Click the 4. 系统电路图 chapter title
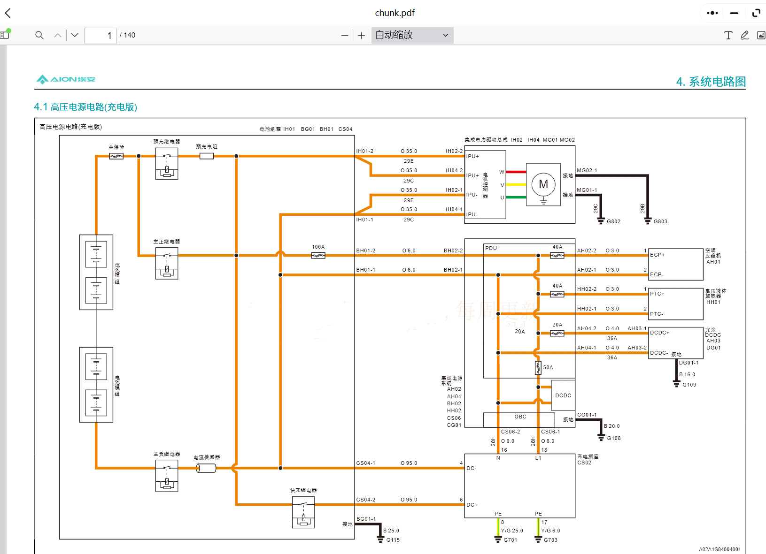Screen dimensions: 766x554 point(711,82)
